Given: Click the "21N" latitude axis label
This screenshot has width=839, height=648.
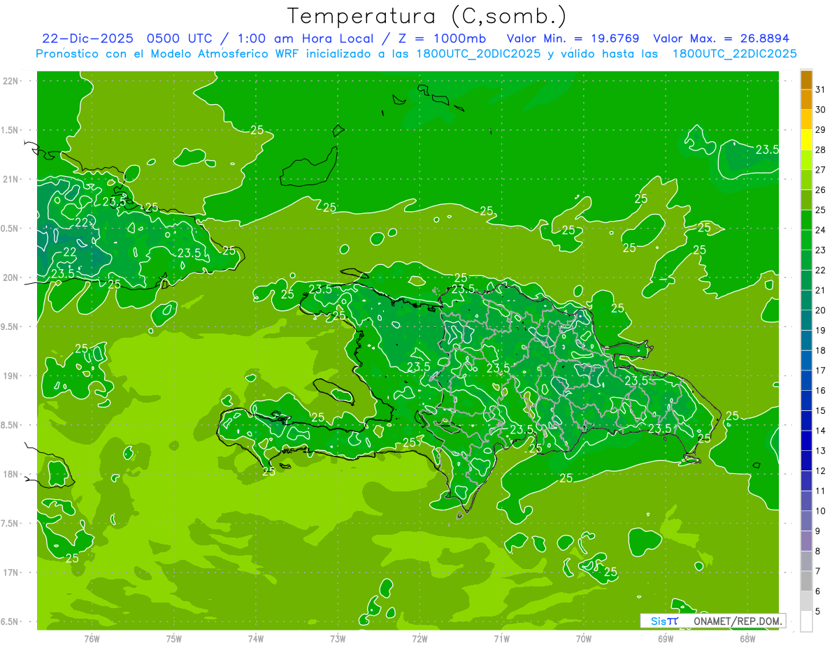Looking at the screenshot, I should coord(10,179).
